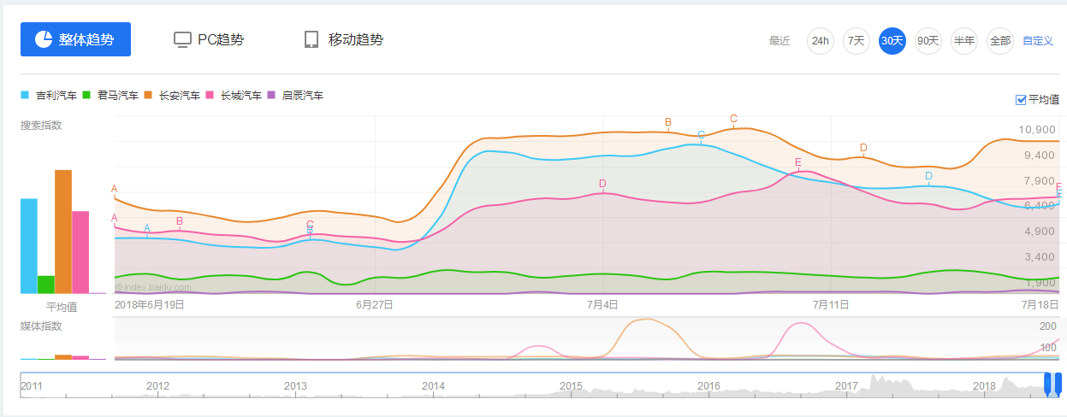Select the 24h time range
The image size is (1067, 417).
point(820,40)
